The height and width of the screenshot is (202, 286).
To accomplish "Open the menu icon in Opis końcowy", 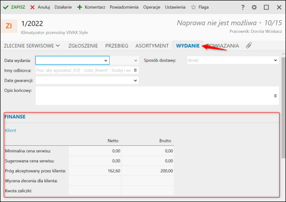I will point(275,96).
